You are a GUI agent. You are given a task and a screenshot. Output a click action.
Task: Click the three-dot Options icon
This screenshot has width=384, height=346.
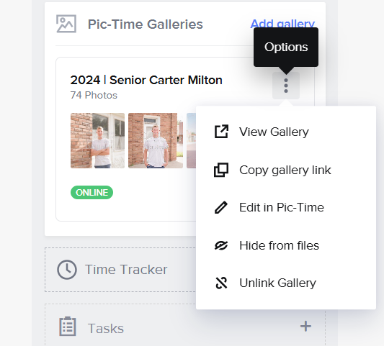[x=286, y=86]
